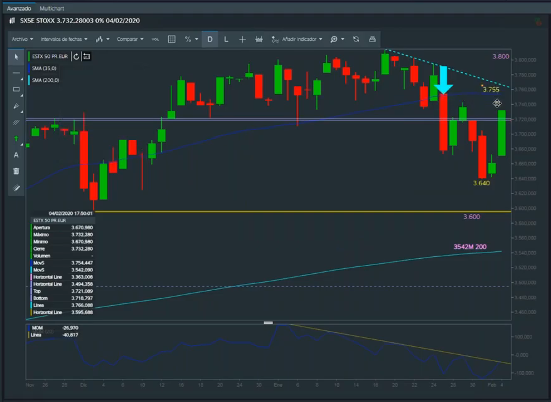The image size is (551, 402).
Task: Print the chart with printer icon
Action: coord(372,39)
